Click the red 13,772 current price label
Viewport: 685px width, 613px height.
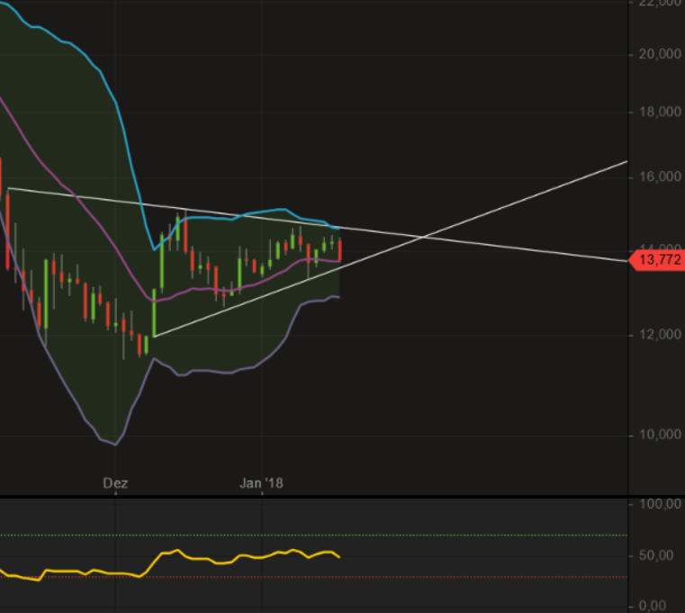pyautogui.click(x=656, y=260)
